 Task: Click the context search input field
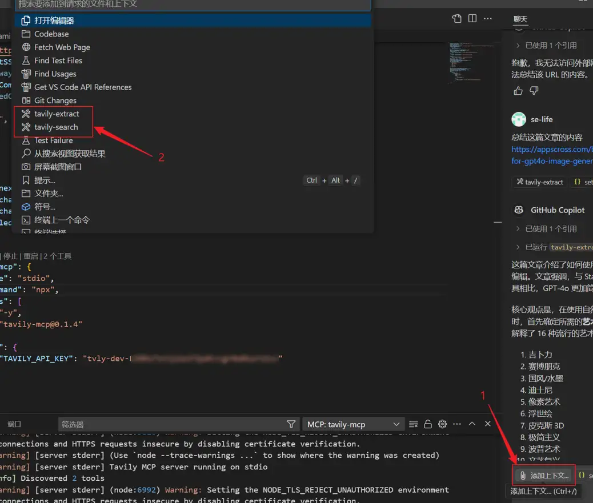coord(189,5)
